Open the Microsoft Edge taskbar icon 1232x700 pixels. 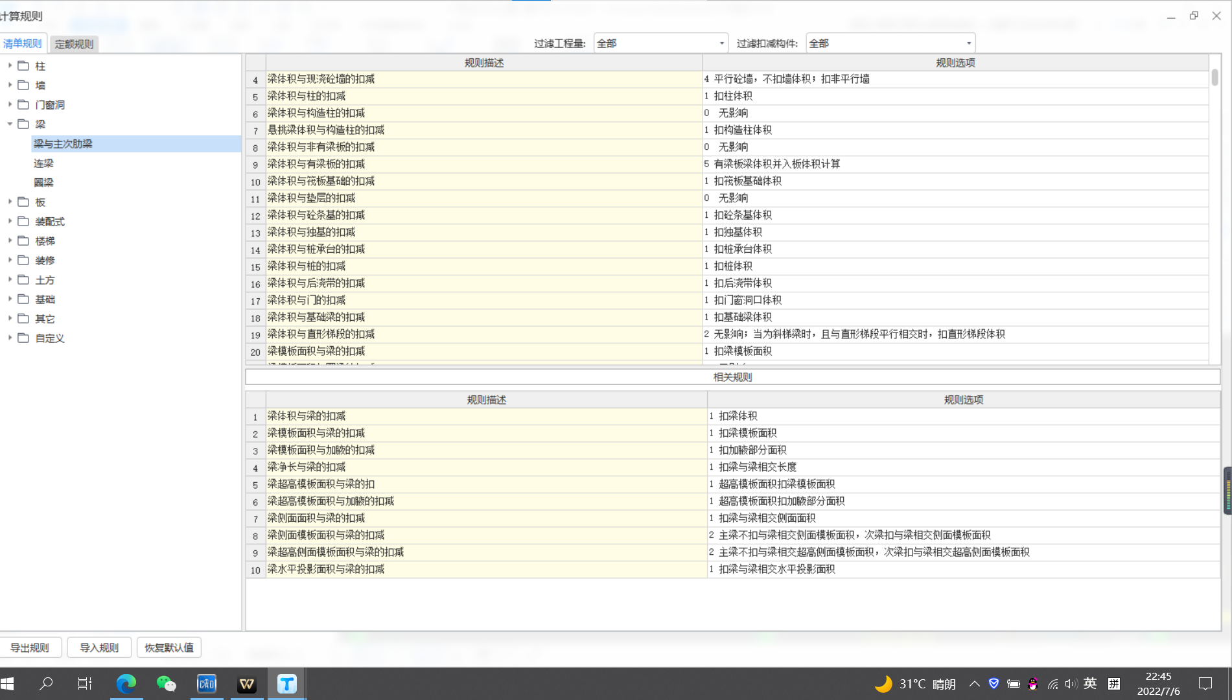126,684
